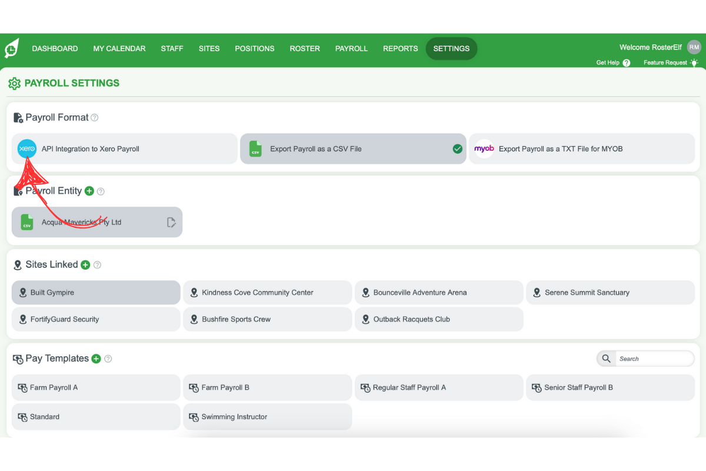Go to the Roster tab
706x471 pixels.
(305, 49)
